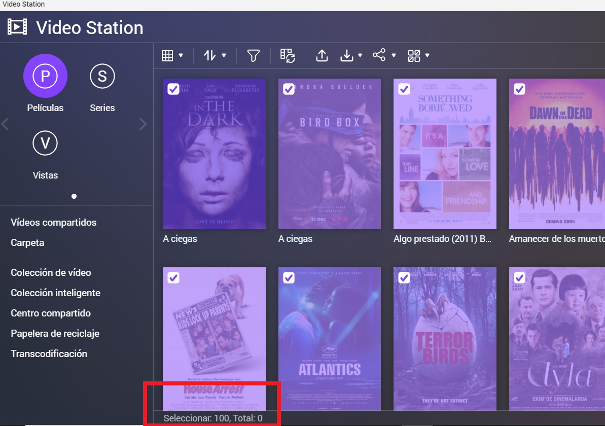Expand the grid view mode dropdown

[172, 55]
